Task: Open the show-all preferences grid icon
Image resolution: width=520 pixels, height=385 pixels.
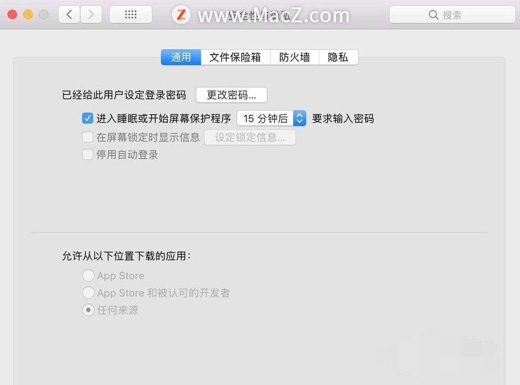Action: (x=131, y=15)
